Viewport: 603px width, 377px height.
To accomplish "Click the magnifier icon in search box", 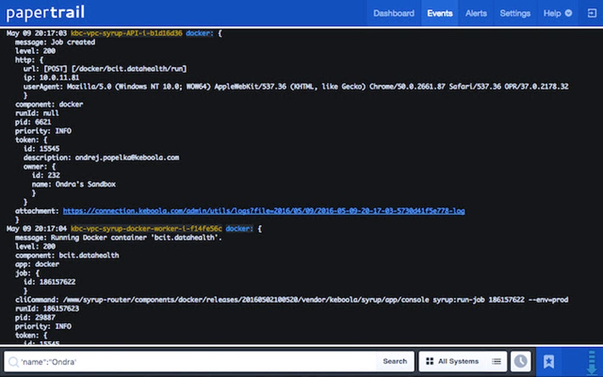I will click(x=13, y=361).
